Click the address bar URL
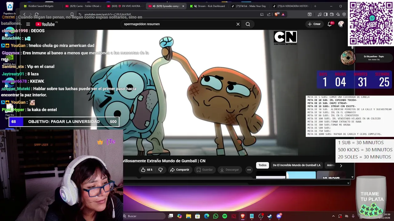 tap(108, 14)
